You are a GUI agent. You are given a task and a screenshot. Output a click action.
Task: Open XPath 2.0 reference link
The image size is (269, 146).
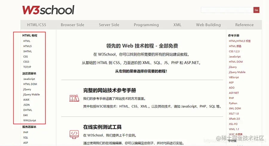tap(234, 119)
